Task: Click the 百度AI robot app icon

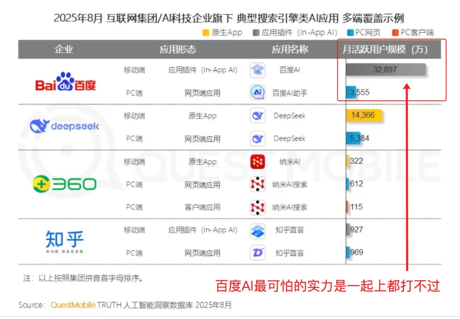Action: click(x=257, y=70)
